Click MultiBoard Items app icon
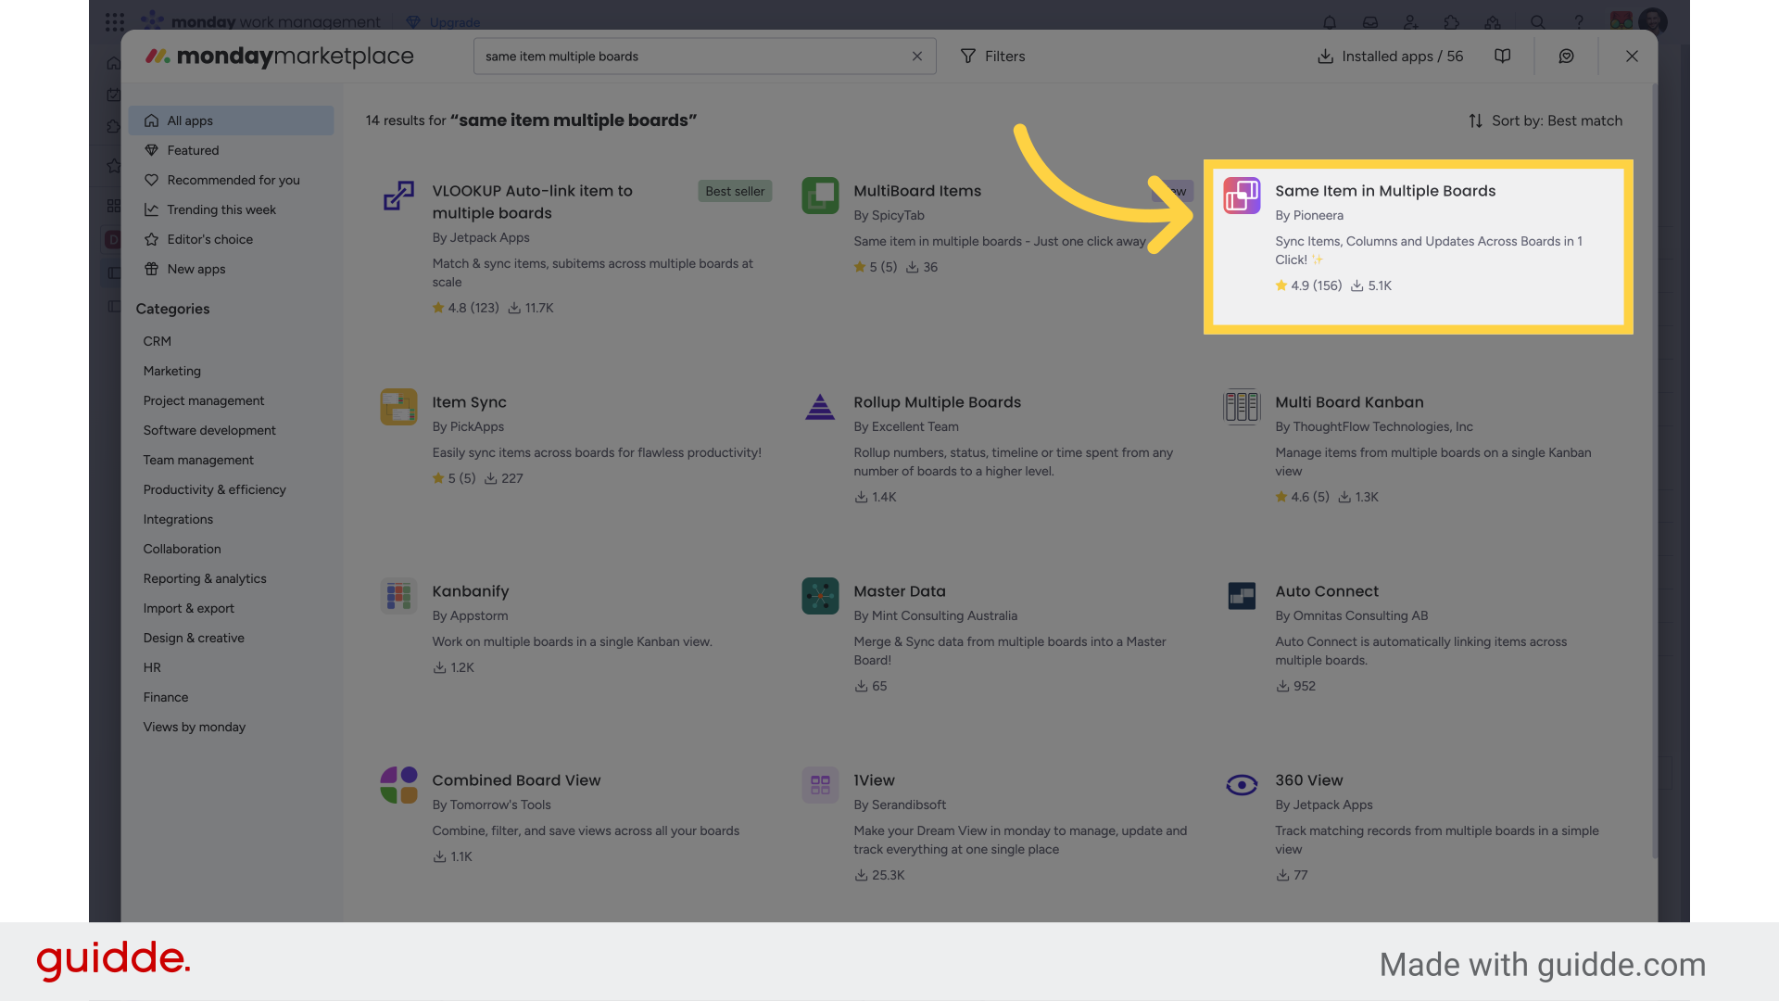This screenshot has width=1779, height=1001. point(820,196)
